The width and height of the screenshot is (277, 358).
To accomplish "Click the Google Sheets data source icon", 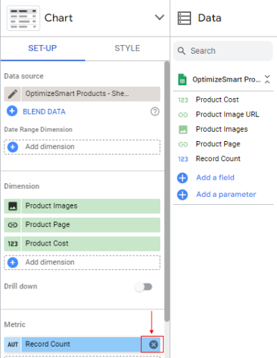I will [183, 79].
